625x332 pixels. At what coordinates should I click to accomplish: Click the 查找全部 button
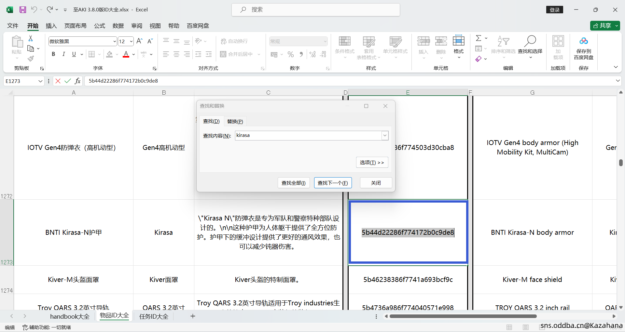[293, 183]
